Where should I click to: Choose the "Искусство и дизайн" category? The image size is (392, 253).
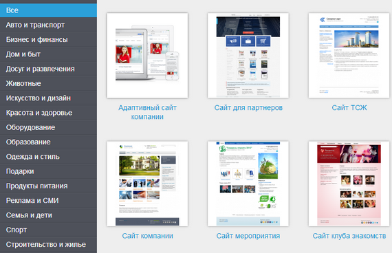(x=48, y=98)
